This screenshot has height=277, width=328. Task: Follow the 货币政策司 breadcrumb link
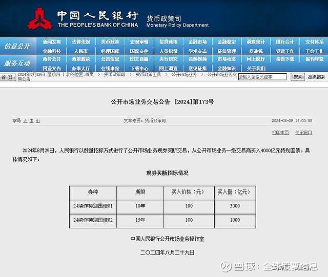pos(115,75)
